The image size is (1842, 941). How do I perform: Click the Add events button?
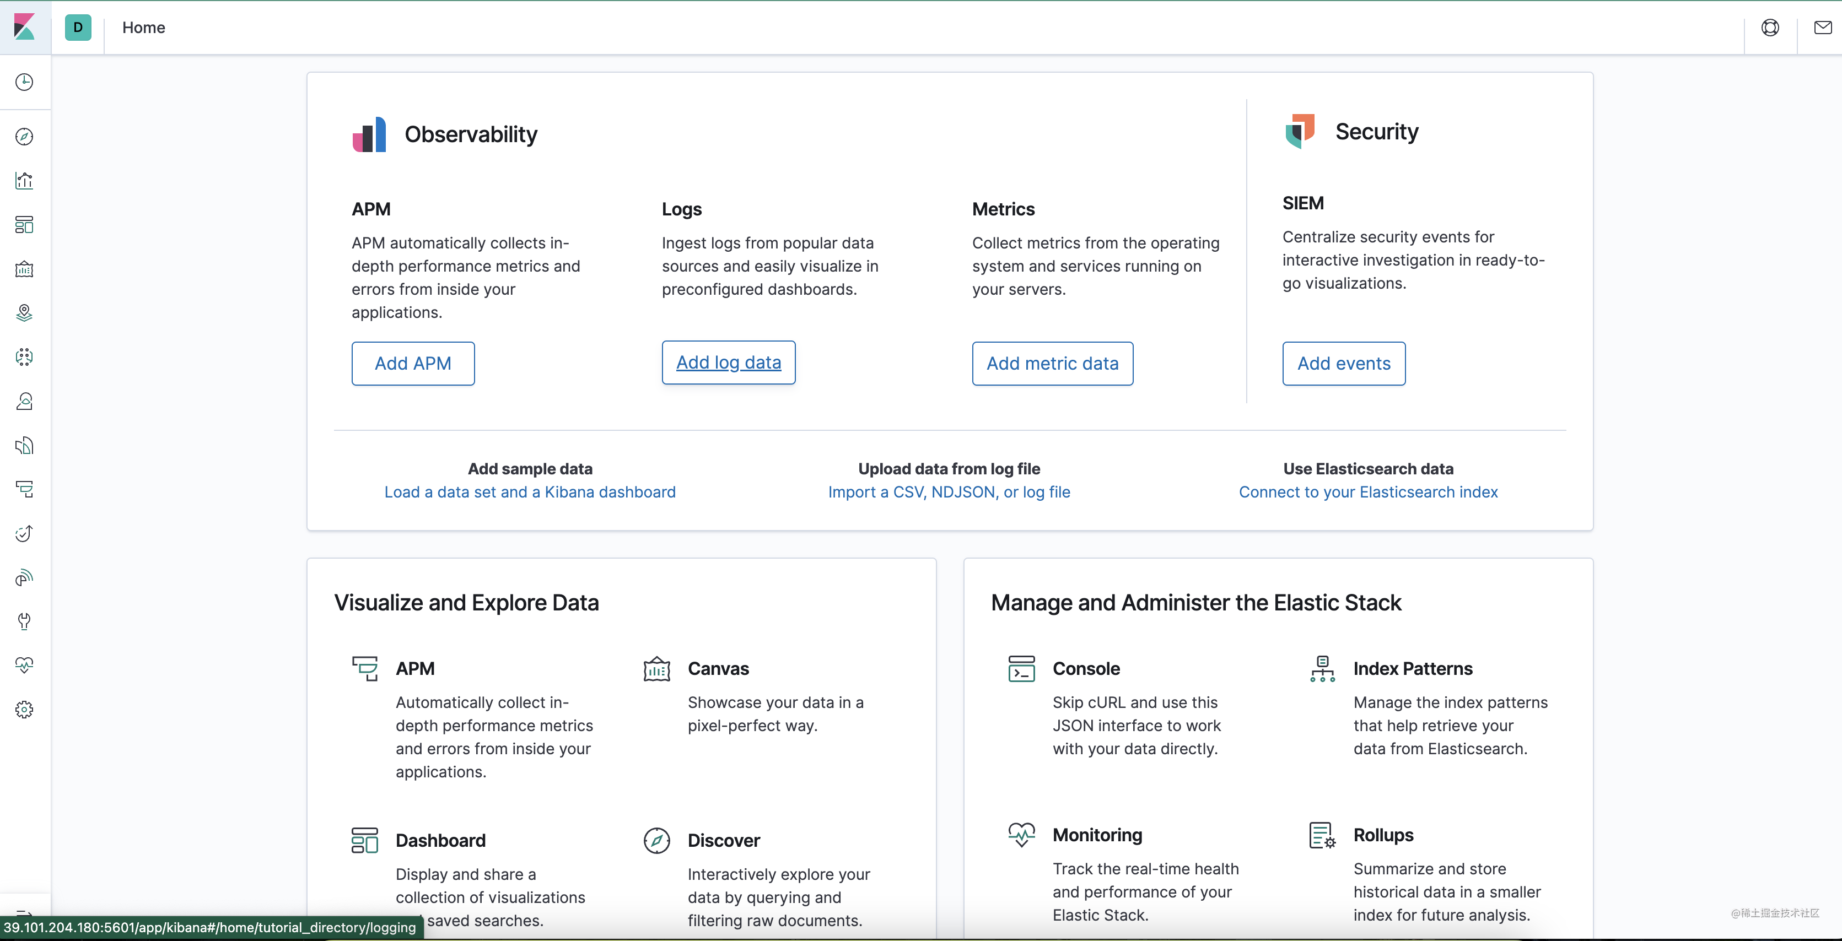[x=1344, y=363]
